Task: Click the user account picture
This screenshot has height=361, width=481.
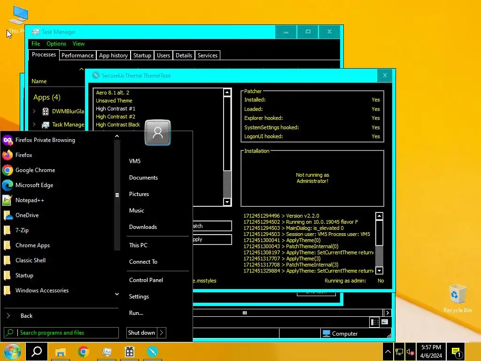Action: [x=158, y=132]
